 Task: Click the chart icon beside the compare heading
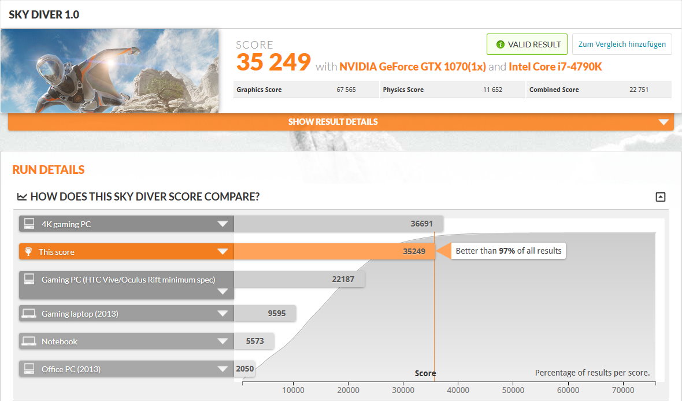pos(22,197)
